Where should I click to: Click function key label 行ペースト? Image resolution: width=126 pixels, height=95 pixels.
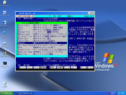[83, 67]
